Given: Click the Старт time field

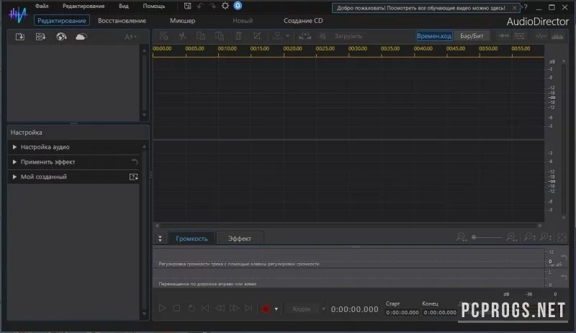Looking at the screenshot, I should pos(402,312).
